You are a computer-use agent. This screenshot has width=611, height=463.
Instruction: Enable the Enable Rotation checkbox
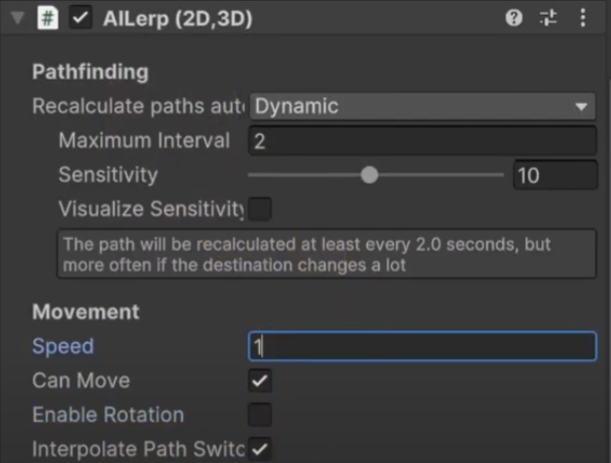pos(260,415)
